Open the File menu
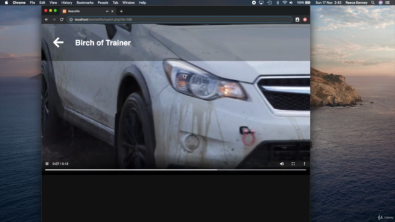This screenshot has width=395, height=222. [x=33, y=2]
